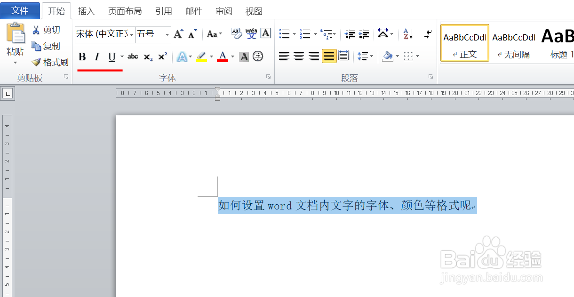The image size is (574, 297).
Task: Switch to the 页面布局 (Page Layout) tab
Action: point(125,11)
